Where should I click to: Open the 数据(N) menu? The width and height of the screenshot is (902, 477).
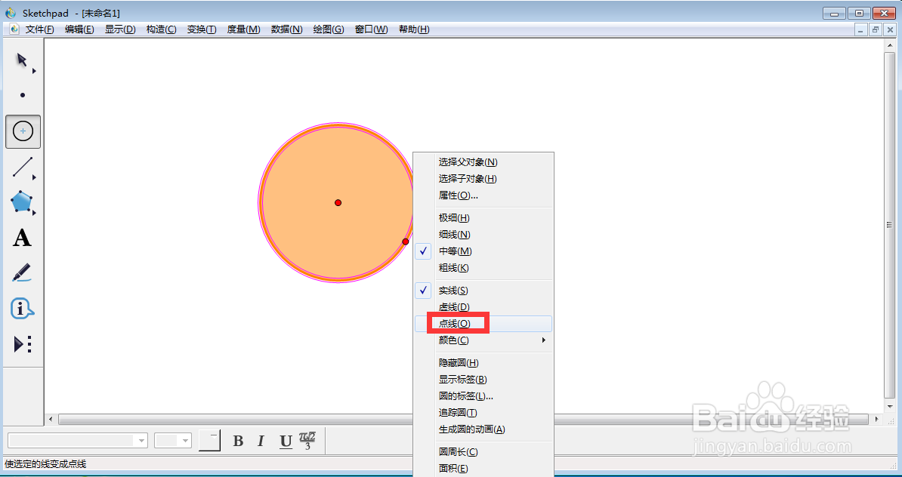click(x=286, y=29)
